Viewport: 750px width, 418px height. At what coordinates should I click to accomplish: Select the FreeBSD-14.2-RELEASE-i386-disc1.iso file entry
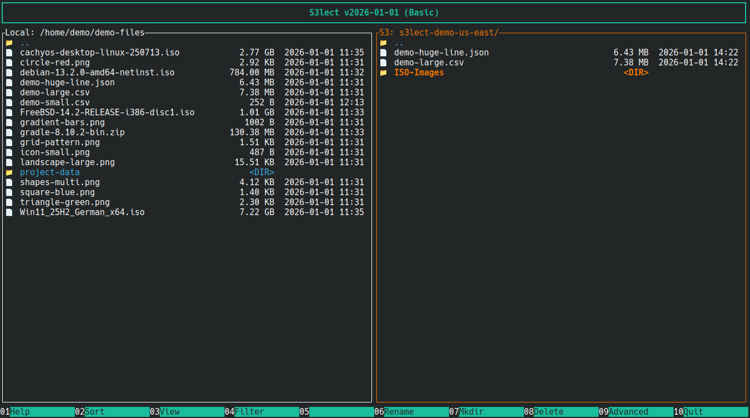107,112
